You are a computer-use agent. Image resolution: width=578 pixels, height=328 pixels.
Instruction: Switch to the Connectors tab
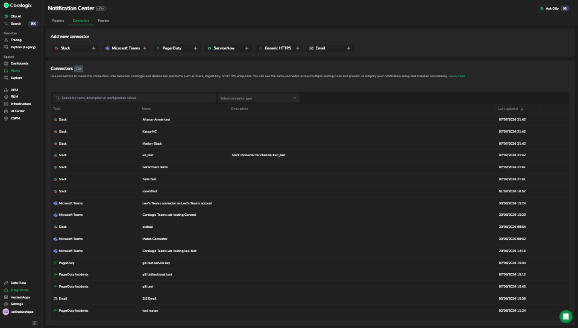81,20
